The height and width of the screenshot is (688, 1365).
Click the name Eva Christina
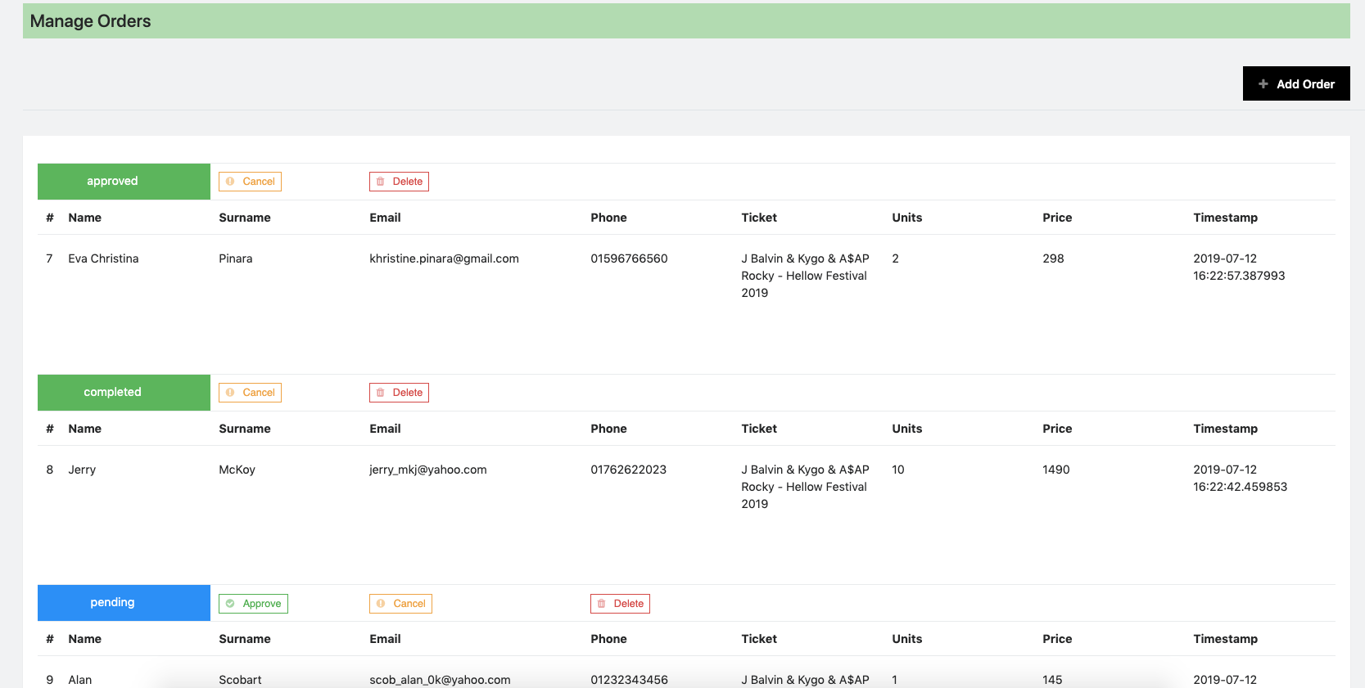103,259
